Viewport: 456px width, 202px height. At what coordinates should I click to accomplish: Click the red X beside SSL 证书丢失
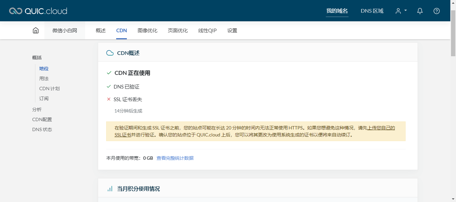tap(108, 99)
